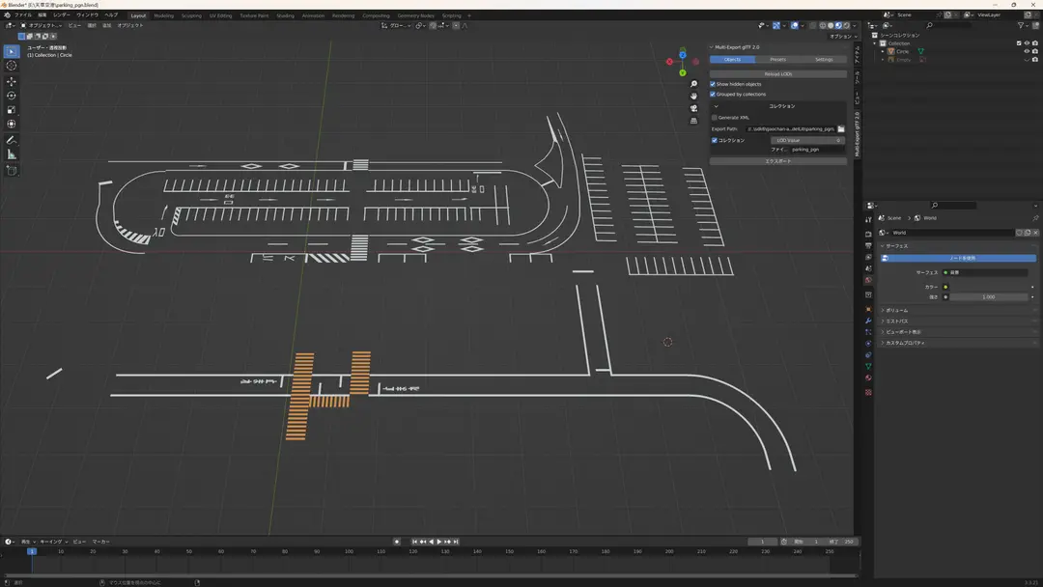
Task: Open the View Layer properties tab
Action: 868,257
